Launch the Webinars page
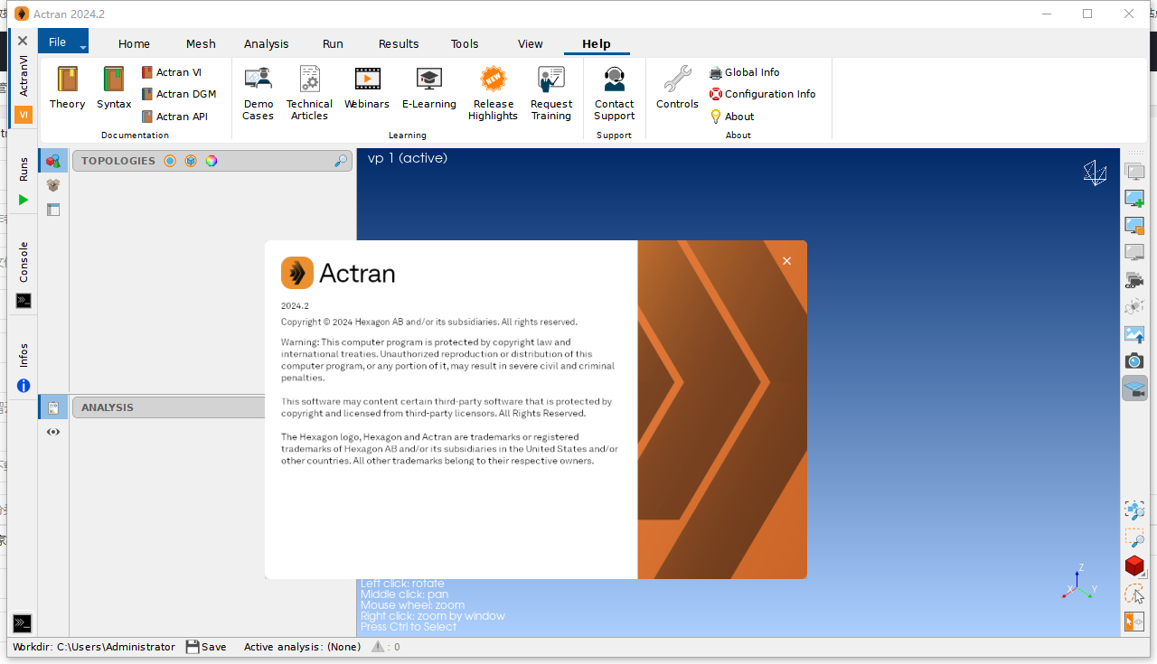The image size is (1157, 664). 367,88
